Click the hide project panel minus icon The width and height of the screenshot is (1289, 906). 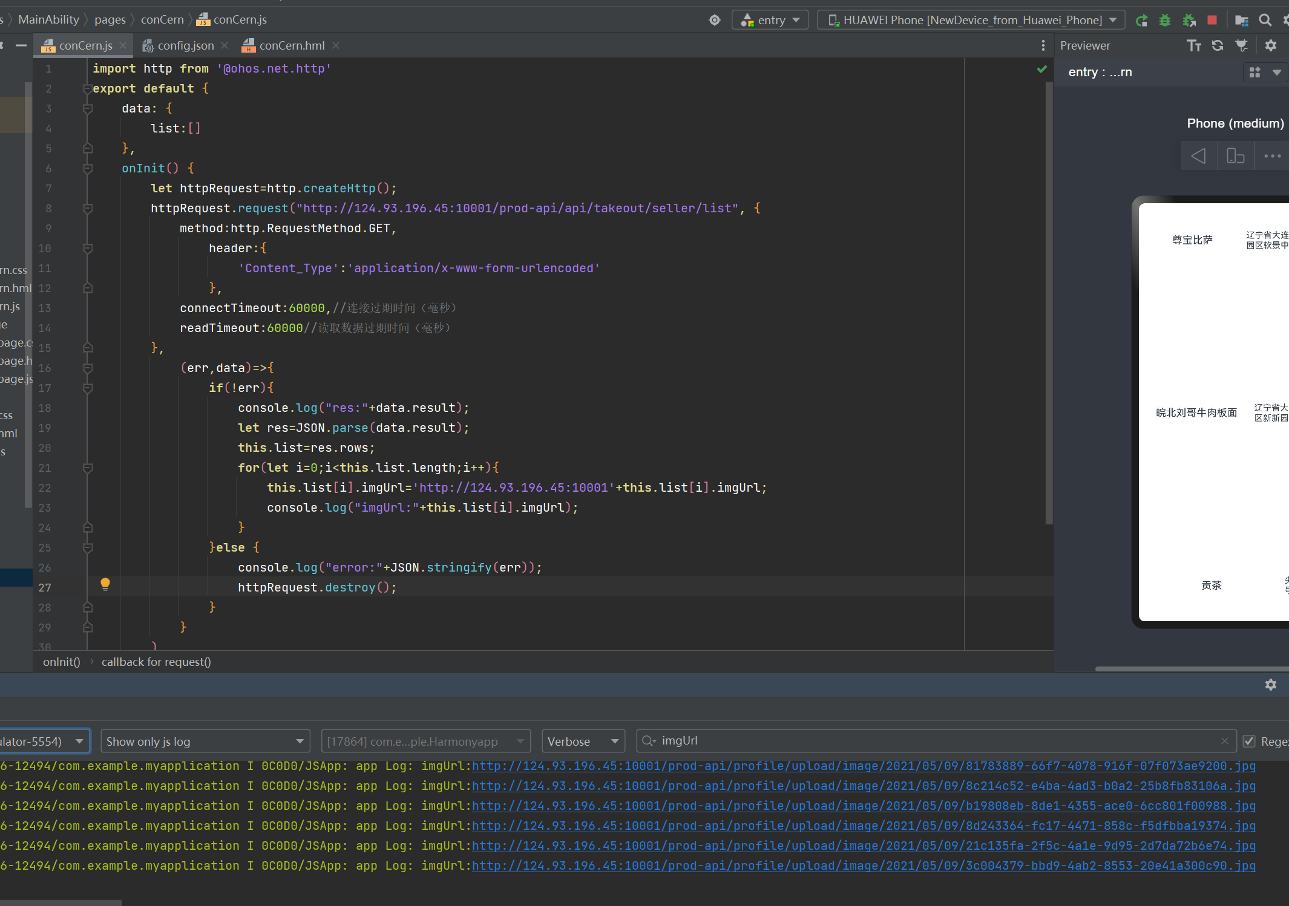pos(21,45)
